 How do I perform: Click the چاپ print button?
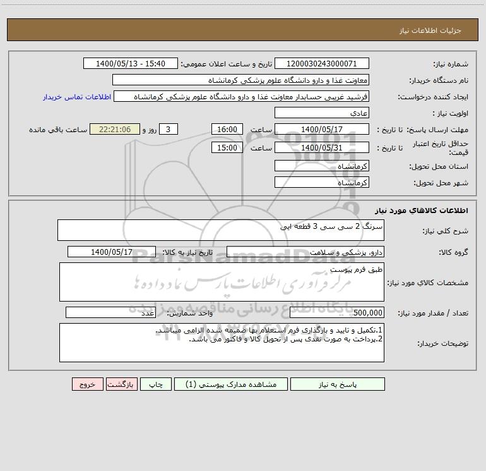pyautogui.click(x=156, y=384)
